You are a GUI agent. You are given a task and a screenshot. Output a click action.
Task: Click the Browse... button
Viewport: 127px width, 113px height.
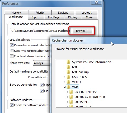pyautogui.click(x=82, y=31)
